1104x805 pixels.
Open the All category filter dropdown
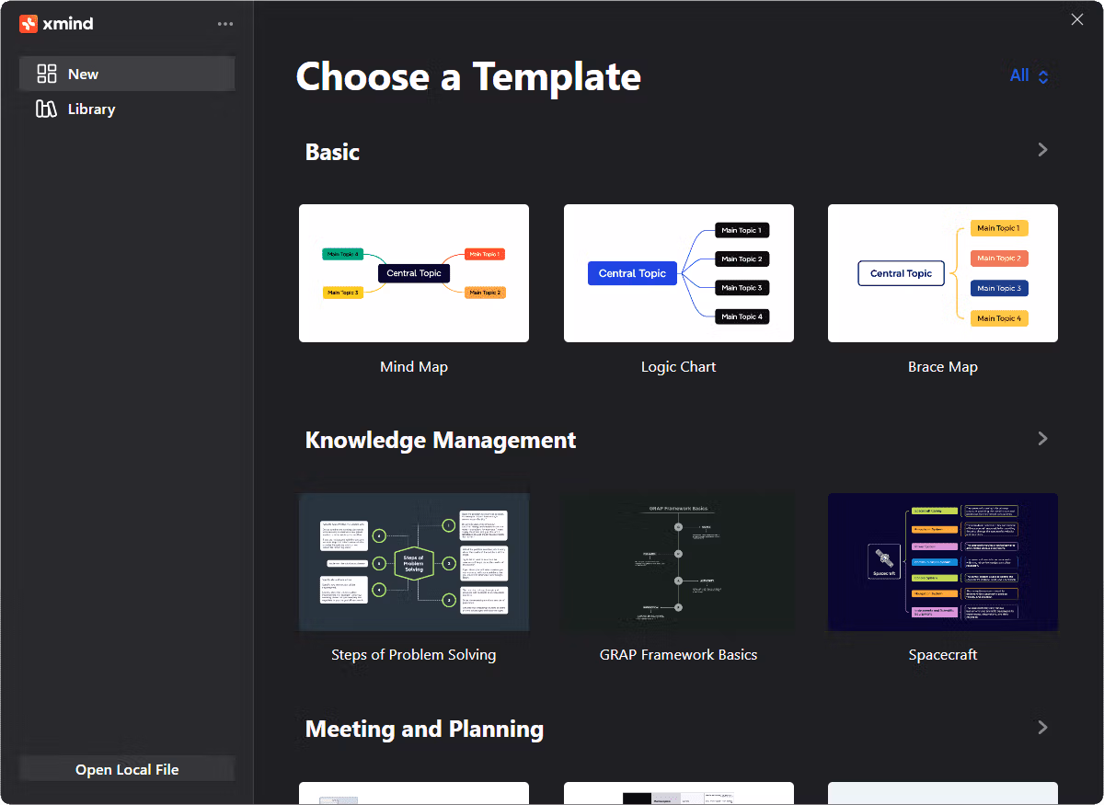pyautogui.click(x=1029, y=75)
